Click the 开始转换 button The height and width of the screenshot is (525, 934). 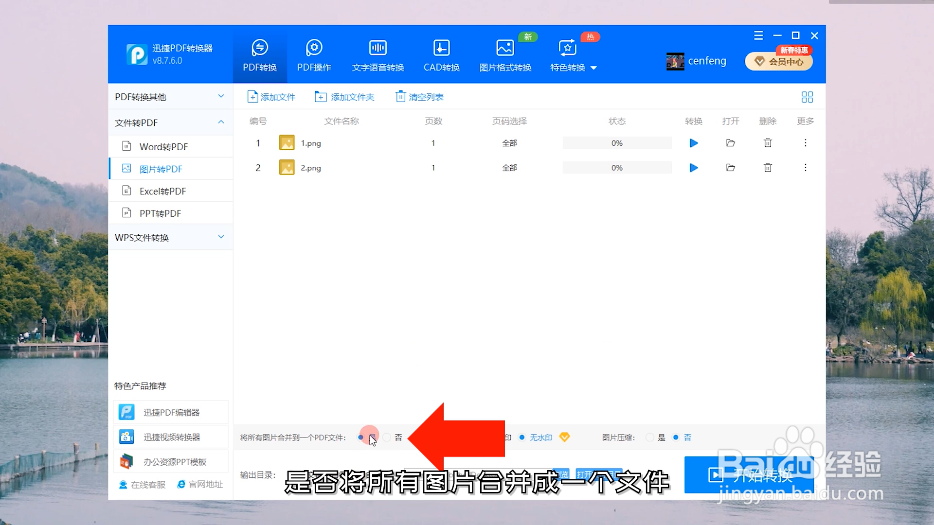click(x=749, y=475)
